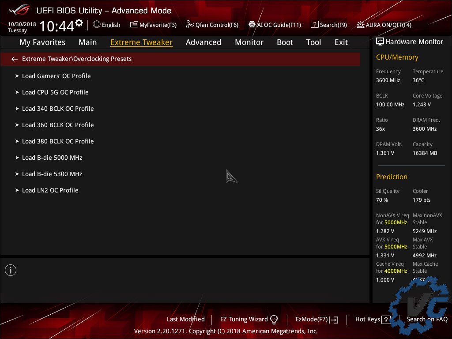Switch to EzMode(F7)

coord(312,320)
